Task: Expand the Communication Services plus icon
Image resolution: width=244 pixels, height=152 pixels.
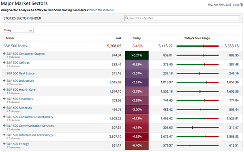Action: [4, 126]
